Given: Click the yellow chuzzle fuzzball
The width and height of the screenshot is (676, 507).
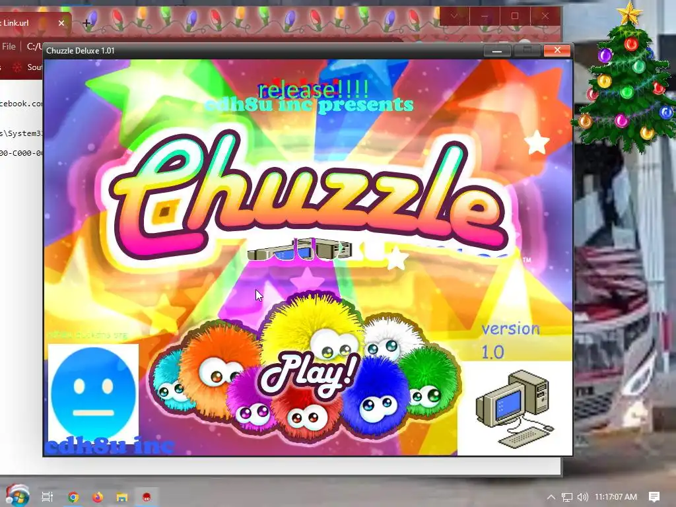Looking at the screenshot, I should pyautogui.click(x=312, y=325).
